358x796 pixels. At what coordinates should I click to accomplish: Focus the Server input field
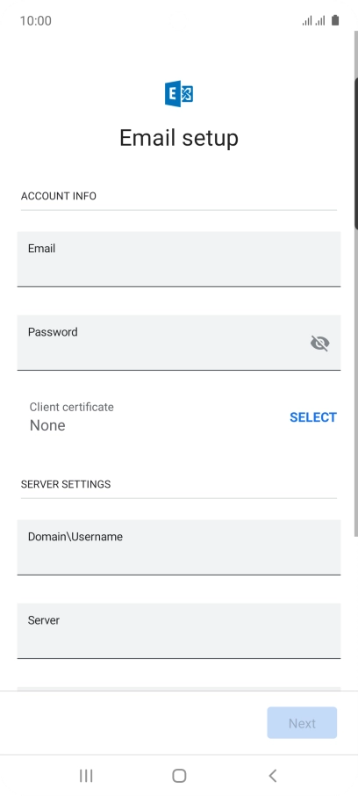pyautogui.click(x=179, y=631)
